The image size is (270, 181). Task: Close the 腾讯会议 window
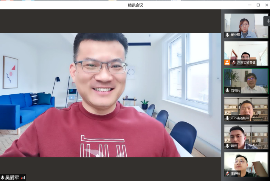(266, 5)
